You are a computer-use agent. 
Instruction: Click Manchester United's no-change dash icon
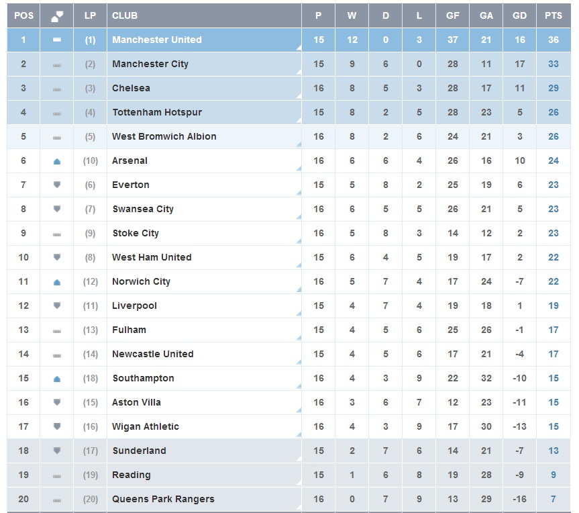pyautogui.click(x=57, y=40)
